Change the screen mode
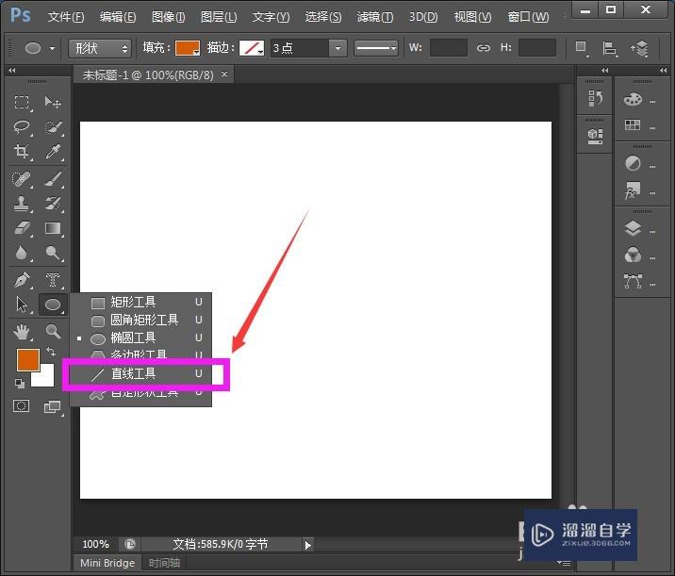The height and width of the screenshot is (576, 675). [x=53, y=406]
